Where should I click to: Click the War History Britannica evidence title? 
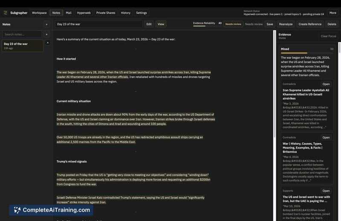tap(303, 148)
